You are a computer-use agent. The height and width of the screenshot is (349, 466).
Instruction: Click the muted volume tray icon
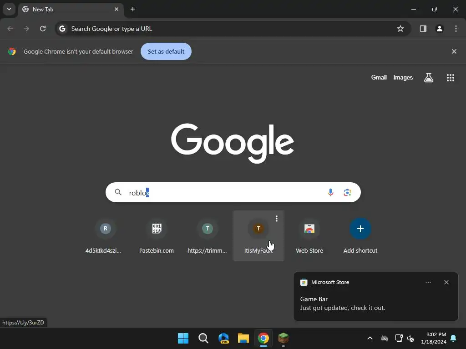(410, 338)
